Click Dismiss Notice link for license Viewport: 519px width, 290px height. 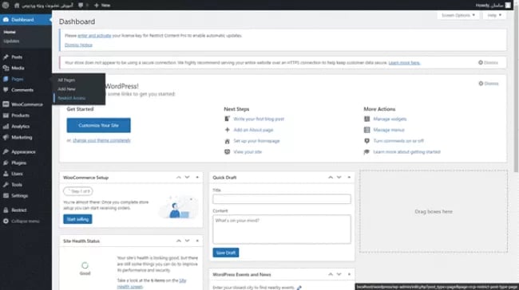(78, 45)
